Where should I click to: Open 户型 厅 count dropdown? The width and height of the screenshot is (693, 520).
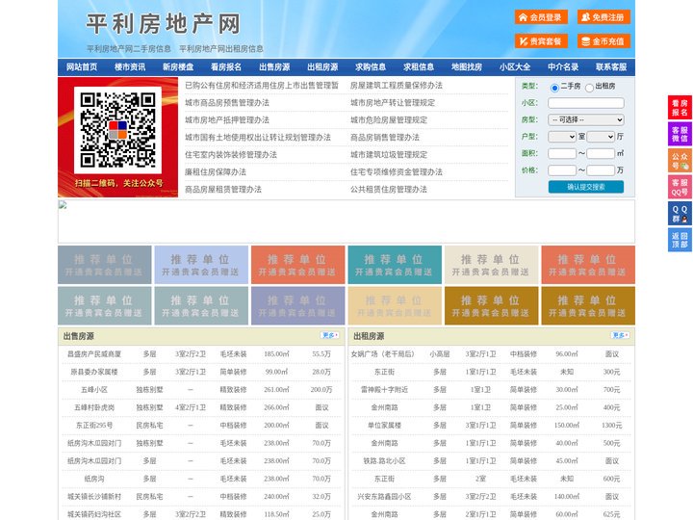point(601,137)
